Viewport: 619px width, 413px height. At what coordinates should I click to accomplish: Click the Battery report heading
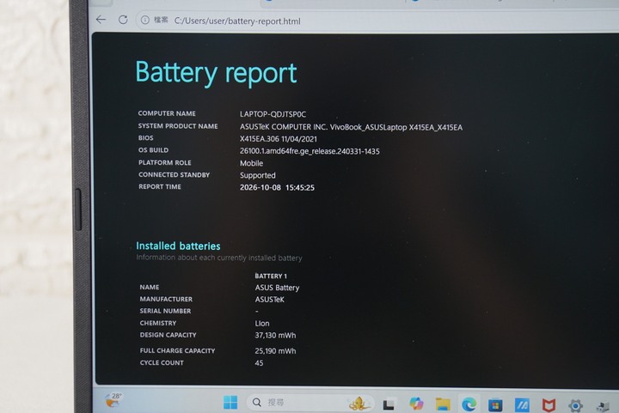[216, 73]
